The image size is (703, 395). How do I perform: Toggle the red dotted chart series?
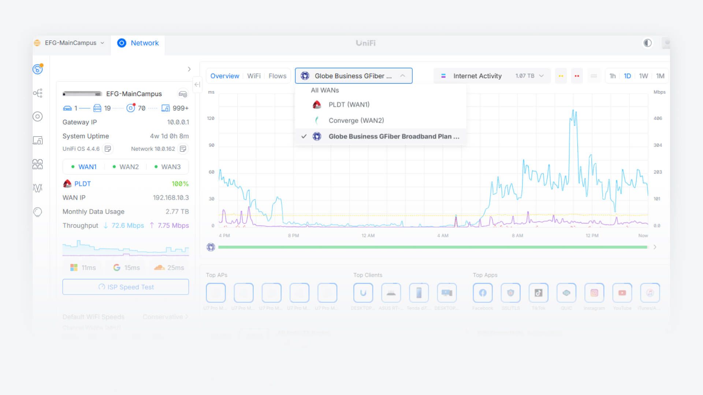(577, 76)
